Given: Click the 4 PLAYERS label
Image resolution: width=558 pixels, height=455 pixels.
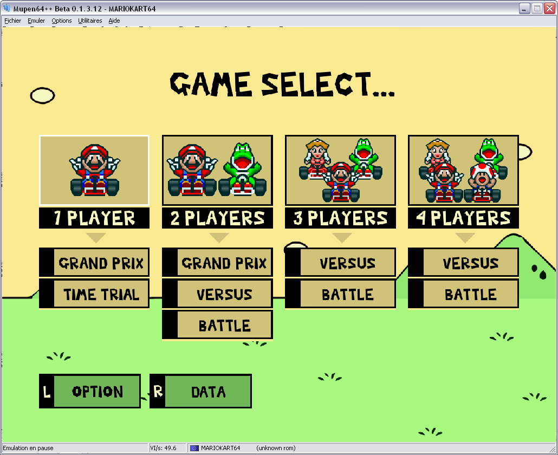Looking at the screenshot, I should [463, 218].
